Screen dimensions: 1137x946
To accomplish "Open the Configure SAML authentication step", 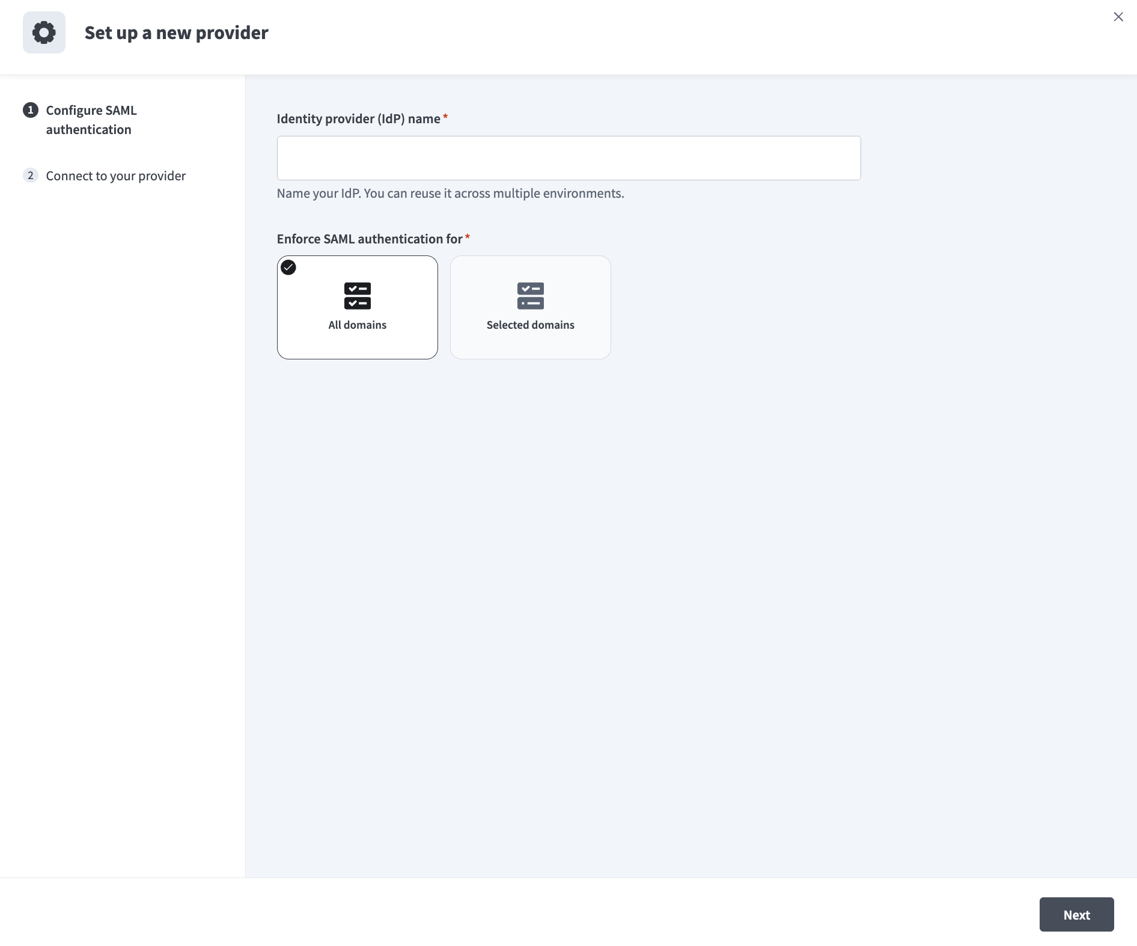I will pos(91,119).
